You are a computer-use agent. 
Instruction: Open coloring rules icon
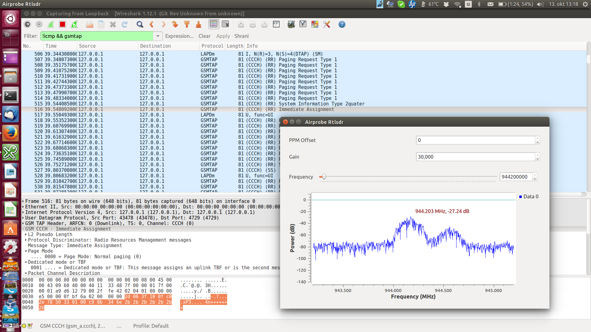pyautogui.click(x=315, y=24)
